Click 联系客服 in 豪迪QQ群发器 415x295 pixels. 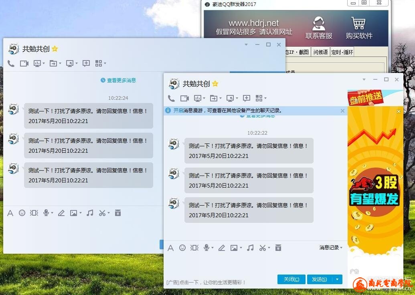(319, 28)
